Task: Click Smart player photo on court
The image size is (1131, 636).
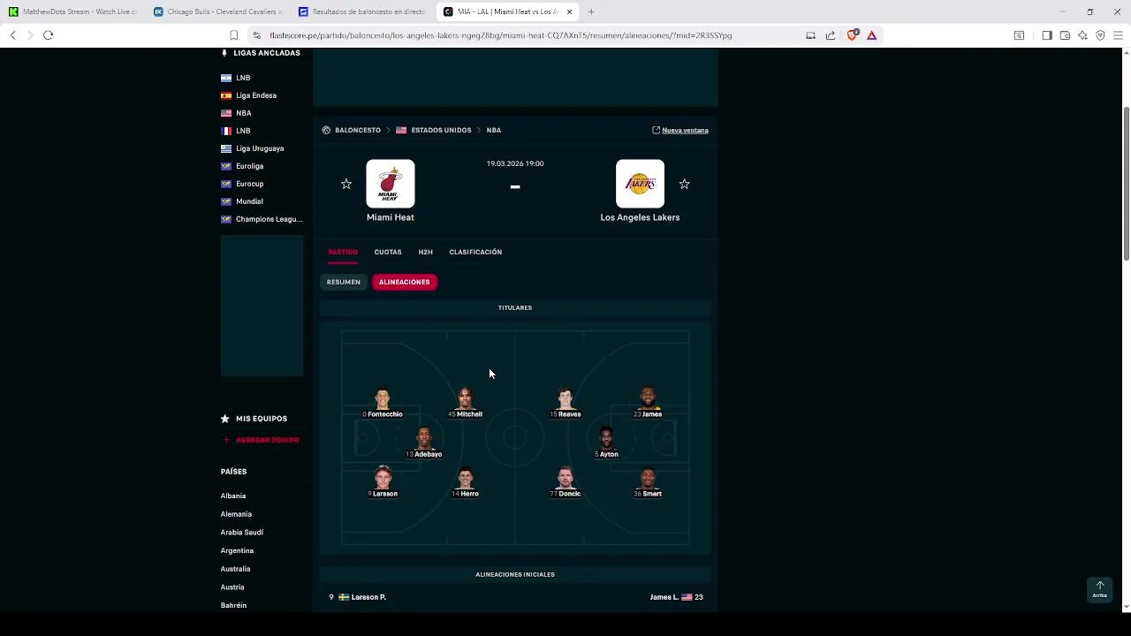Action: click(x=648, y=478)
